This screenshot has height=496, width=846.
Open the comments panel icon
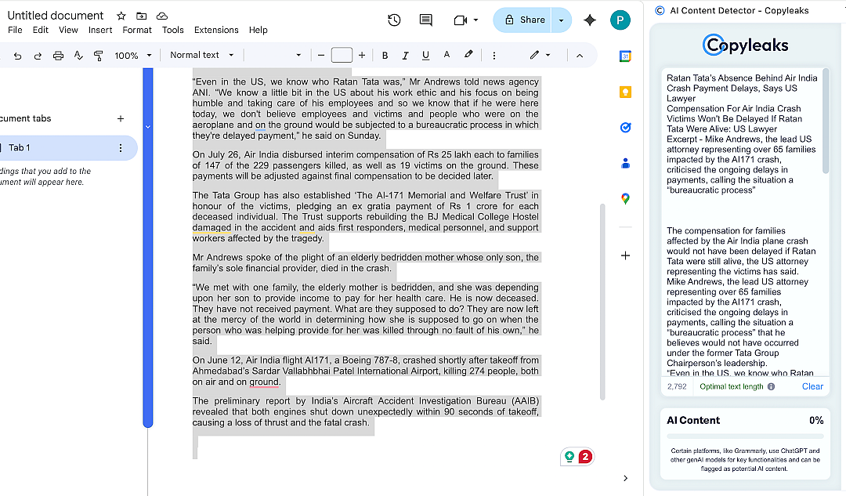pos(425,20)
